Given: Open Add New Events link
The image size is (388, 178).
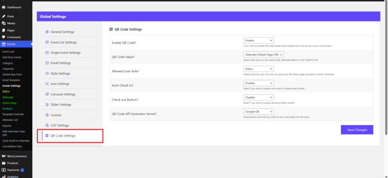Looking at the screenshot, I should click(12, 57).
